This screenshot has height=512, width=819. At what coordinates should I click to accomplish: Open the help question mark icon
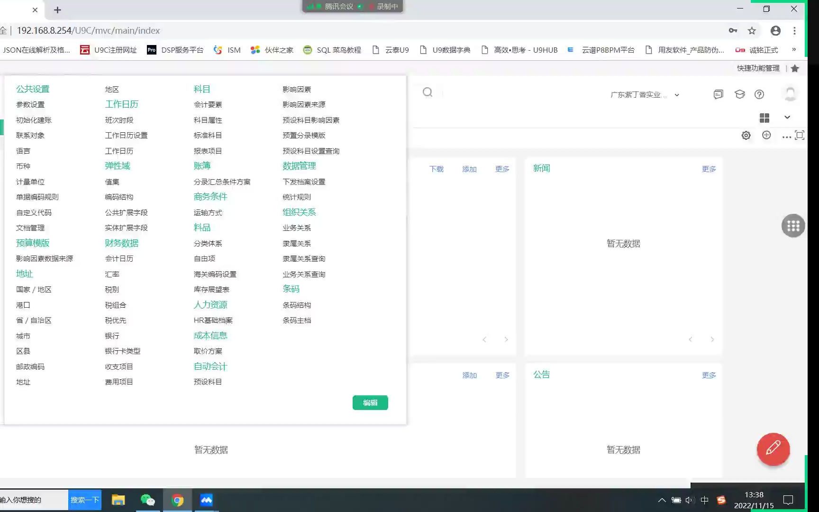(759, 94)
